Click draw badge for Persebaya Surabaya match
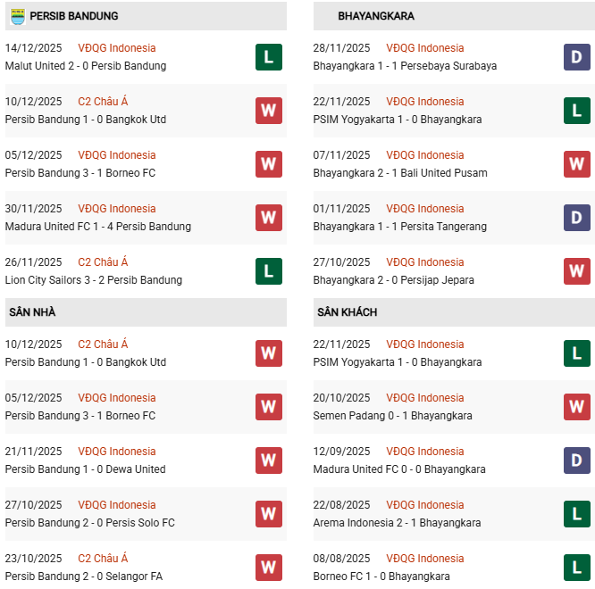The width and height of the screenshot is (595, 589). [577, 57]
